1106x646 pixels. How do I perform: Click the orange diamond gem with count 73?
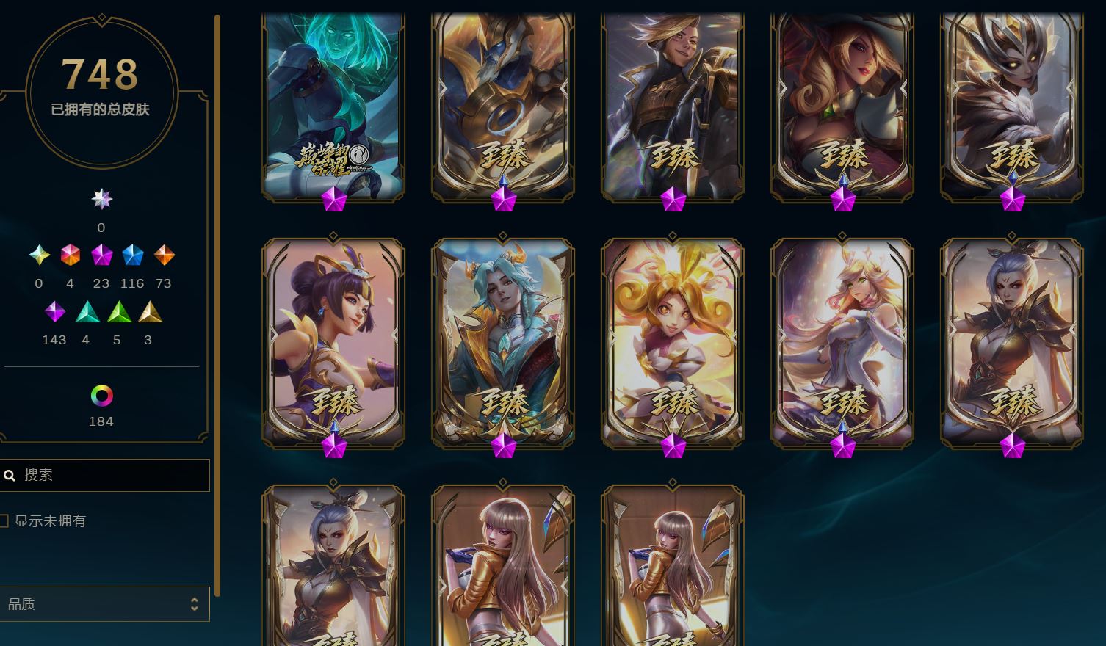164,255
